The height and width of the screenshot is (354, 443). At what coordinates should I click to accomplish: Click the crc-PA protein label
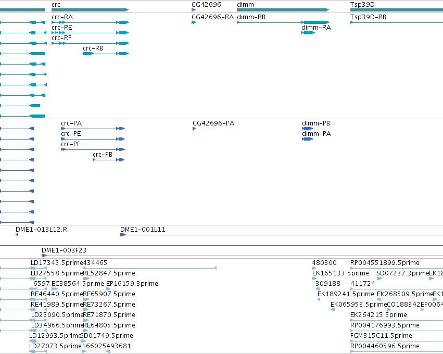tap(71, 123)
